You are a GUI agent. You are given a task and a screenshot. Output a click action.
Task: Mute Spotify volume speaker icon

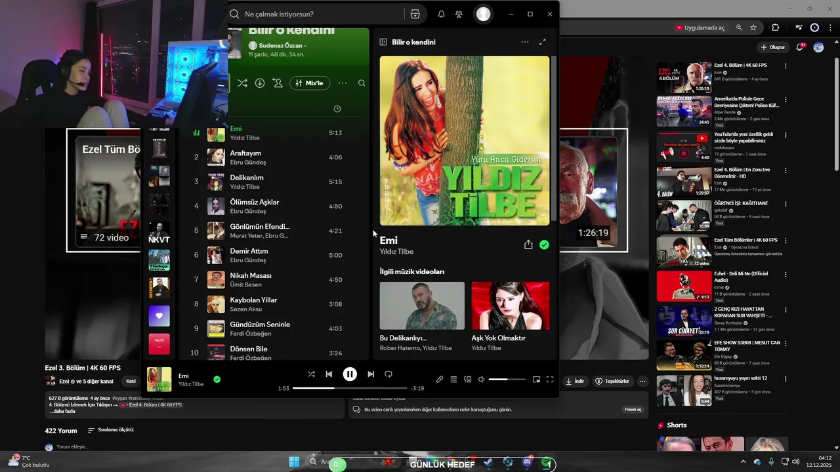481,380
